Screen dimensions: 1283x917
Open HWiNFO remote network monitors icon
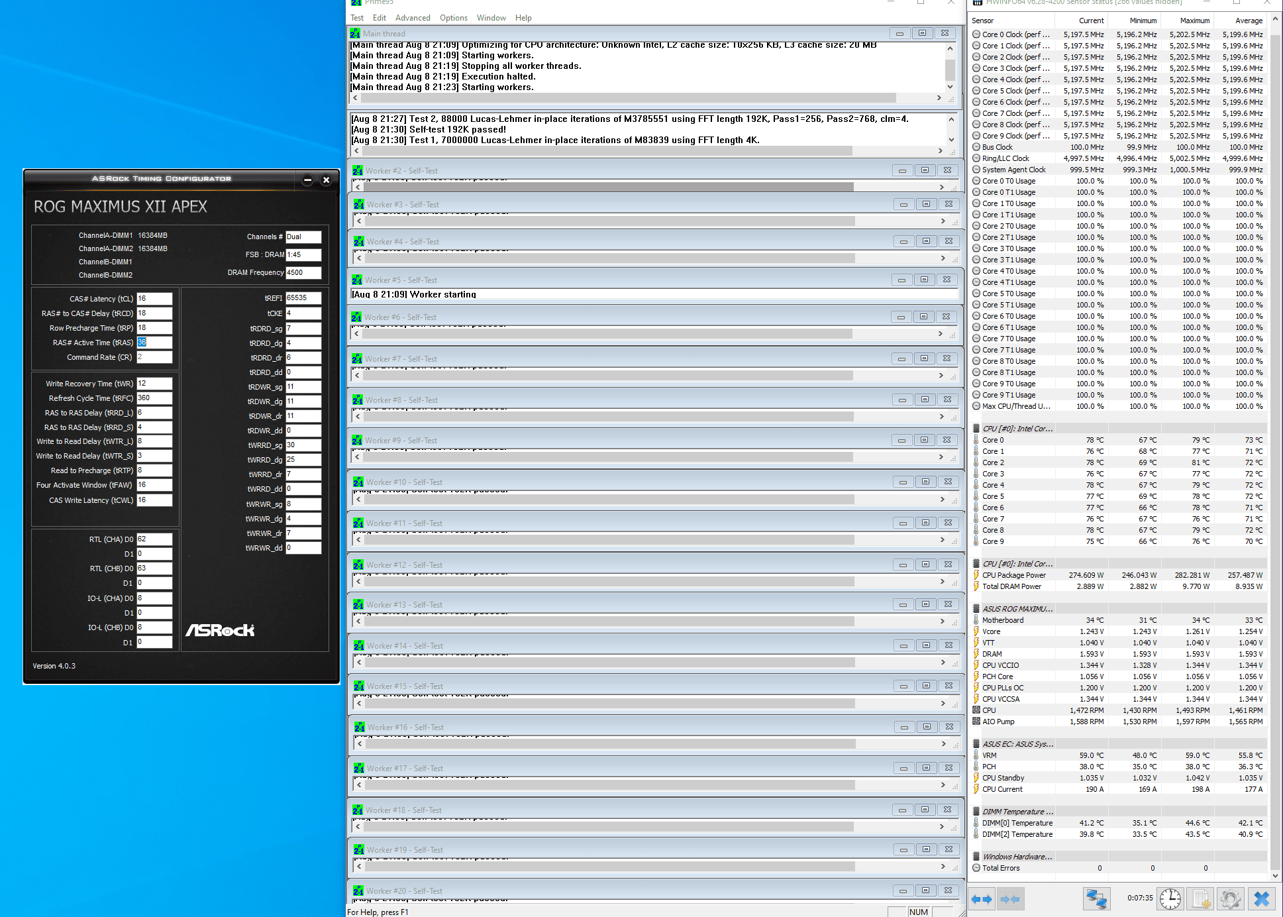(1096, 899)
